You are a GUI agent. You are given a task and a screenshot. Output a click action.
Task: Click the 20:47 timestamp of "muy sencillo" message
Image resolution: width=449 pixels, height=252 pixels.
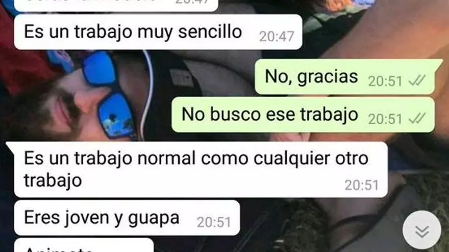277,37
